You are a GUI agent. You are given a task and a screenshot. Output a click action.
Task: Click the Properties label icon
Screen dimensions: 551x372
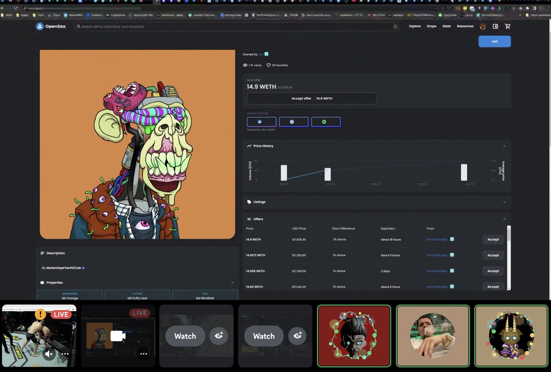pos(42,283)
